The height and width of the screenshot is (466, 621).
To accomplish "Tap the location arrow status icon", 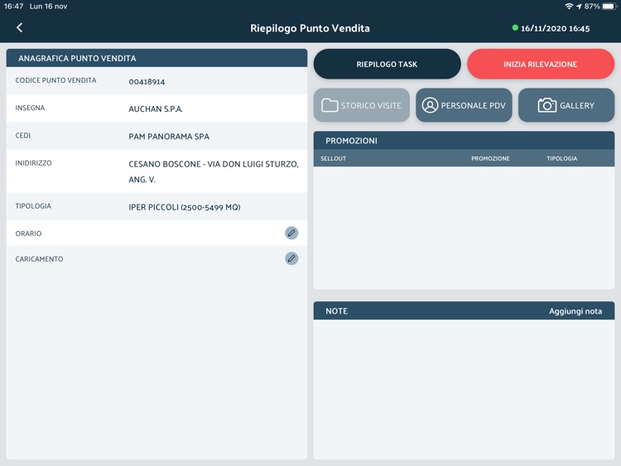I will click(579, 7).
